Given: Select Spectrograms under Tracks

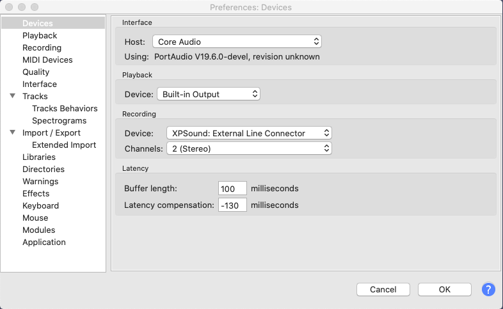Looking at the screenshot, I should [x=60, y=121].
